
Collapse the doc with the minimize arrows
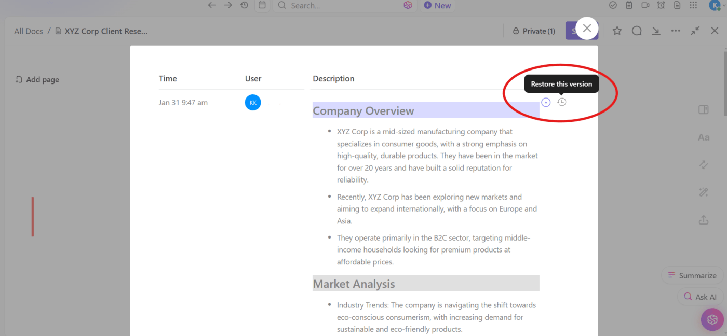tap(695, 31)
